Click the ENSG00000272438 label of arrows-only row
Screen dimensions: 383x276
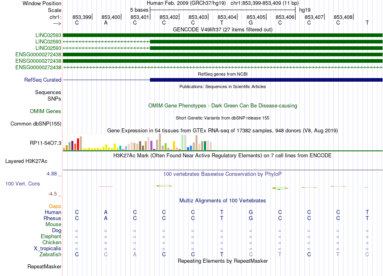click(x=38, y=67)
